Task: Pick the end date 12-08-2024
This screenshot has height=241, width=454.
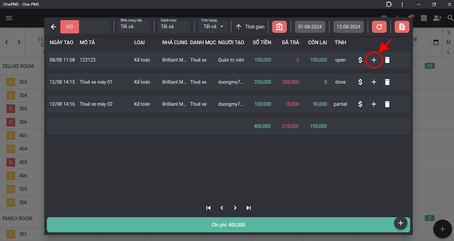Action: coord(348,27)
